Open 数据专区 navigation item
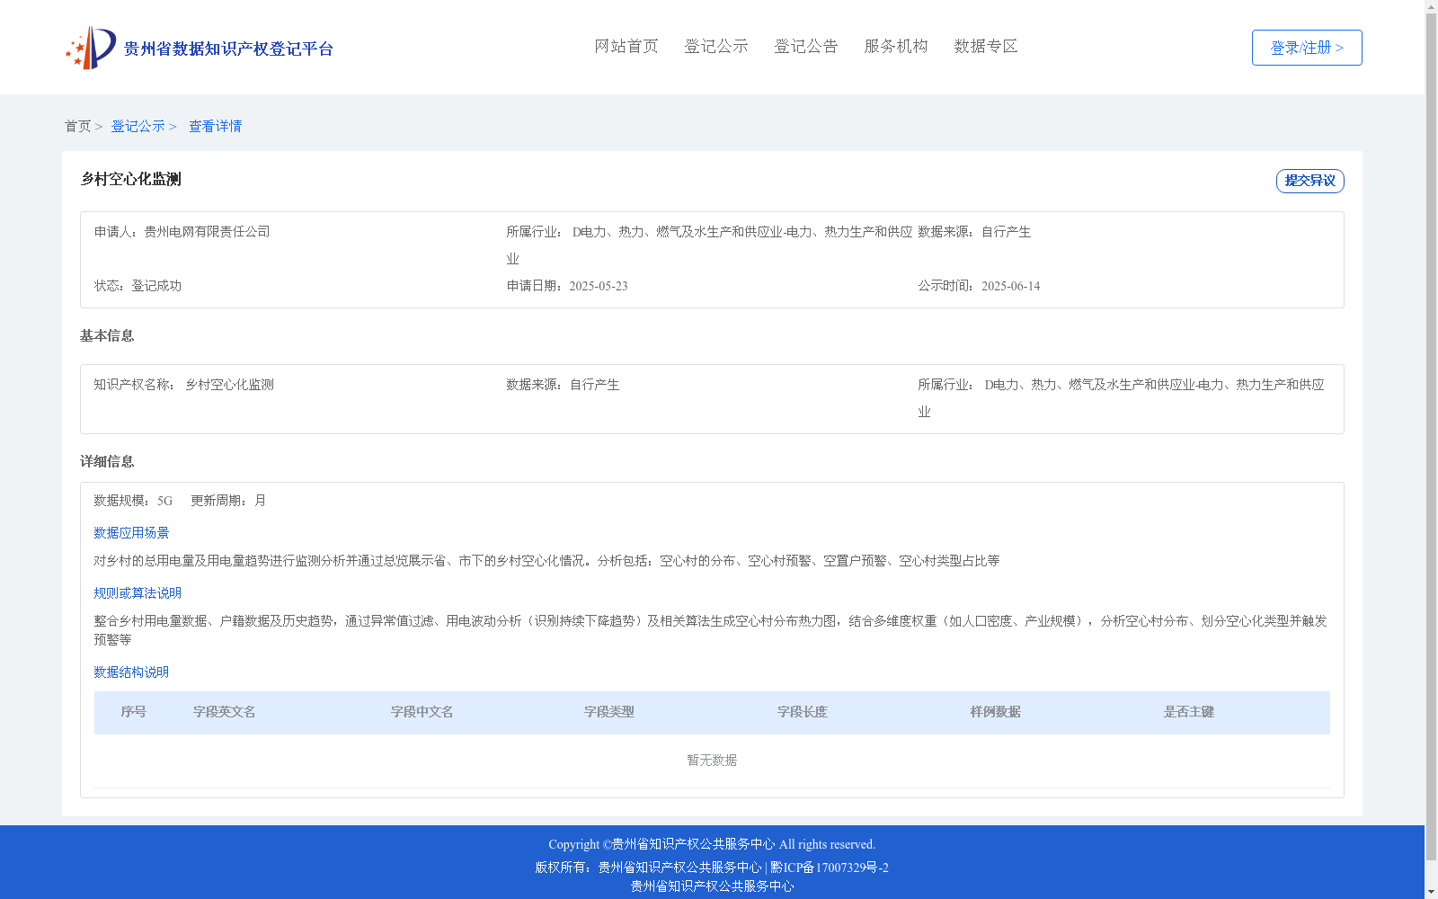Screen dimensions: 1438x899 coord(986,47)
